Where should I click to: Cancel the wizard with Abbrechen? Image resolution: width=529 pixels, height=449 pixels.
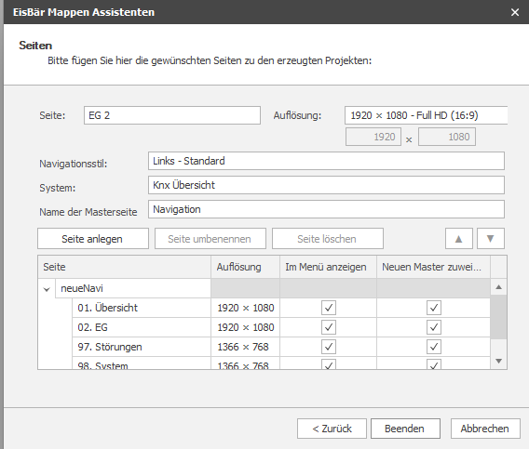point(485,429)
